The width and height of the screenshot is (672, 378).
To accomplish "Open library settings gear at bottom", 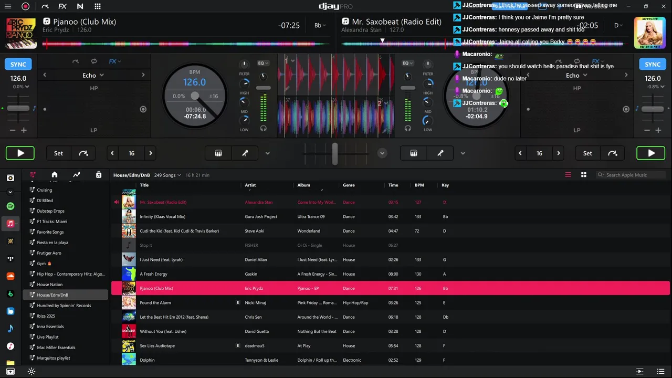I will pyautogui.click(x=31, y=372).
